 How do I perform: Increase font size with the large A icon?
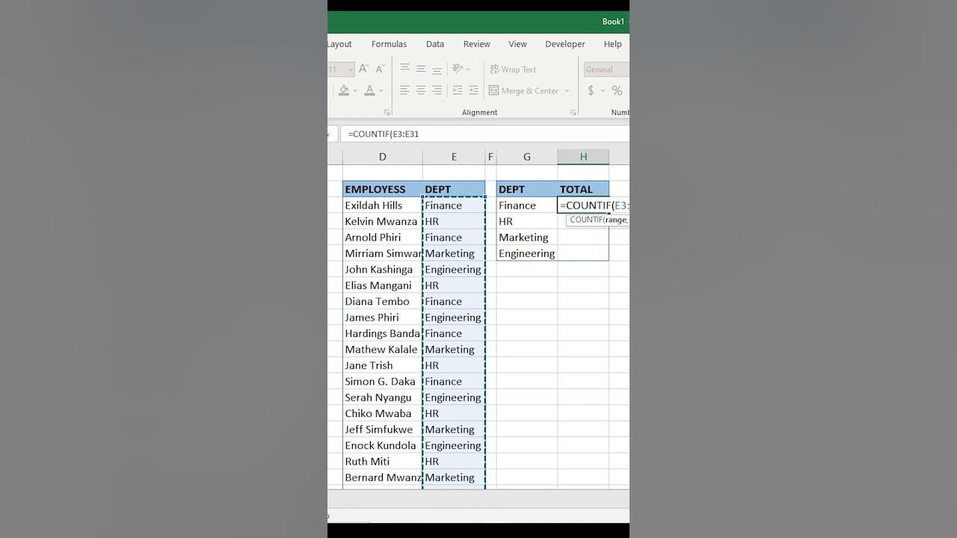(363, 69)
